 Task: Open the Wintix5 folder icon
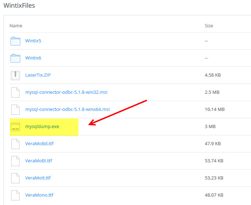(x=15, y=41)
